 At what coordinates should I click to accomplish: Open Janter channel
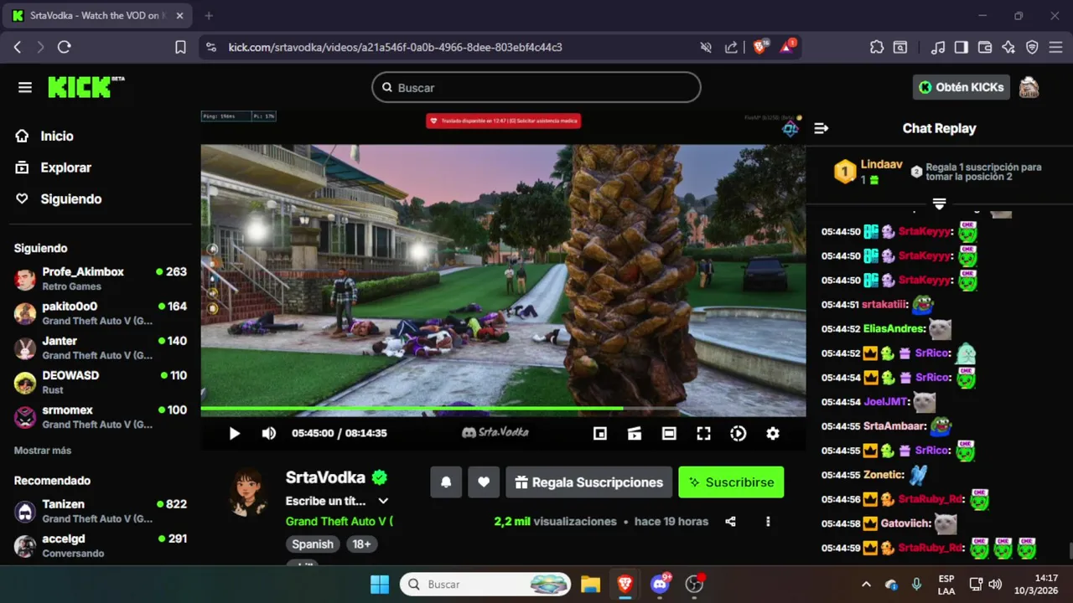click(x=101, y=348)
